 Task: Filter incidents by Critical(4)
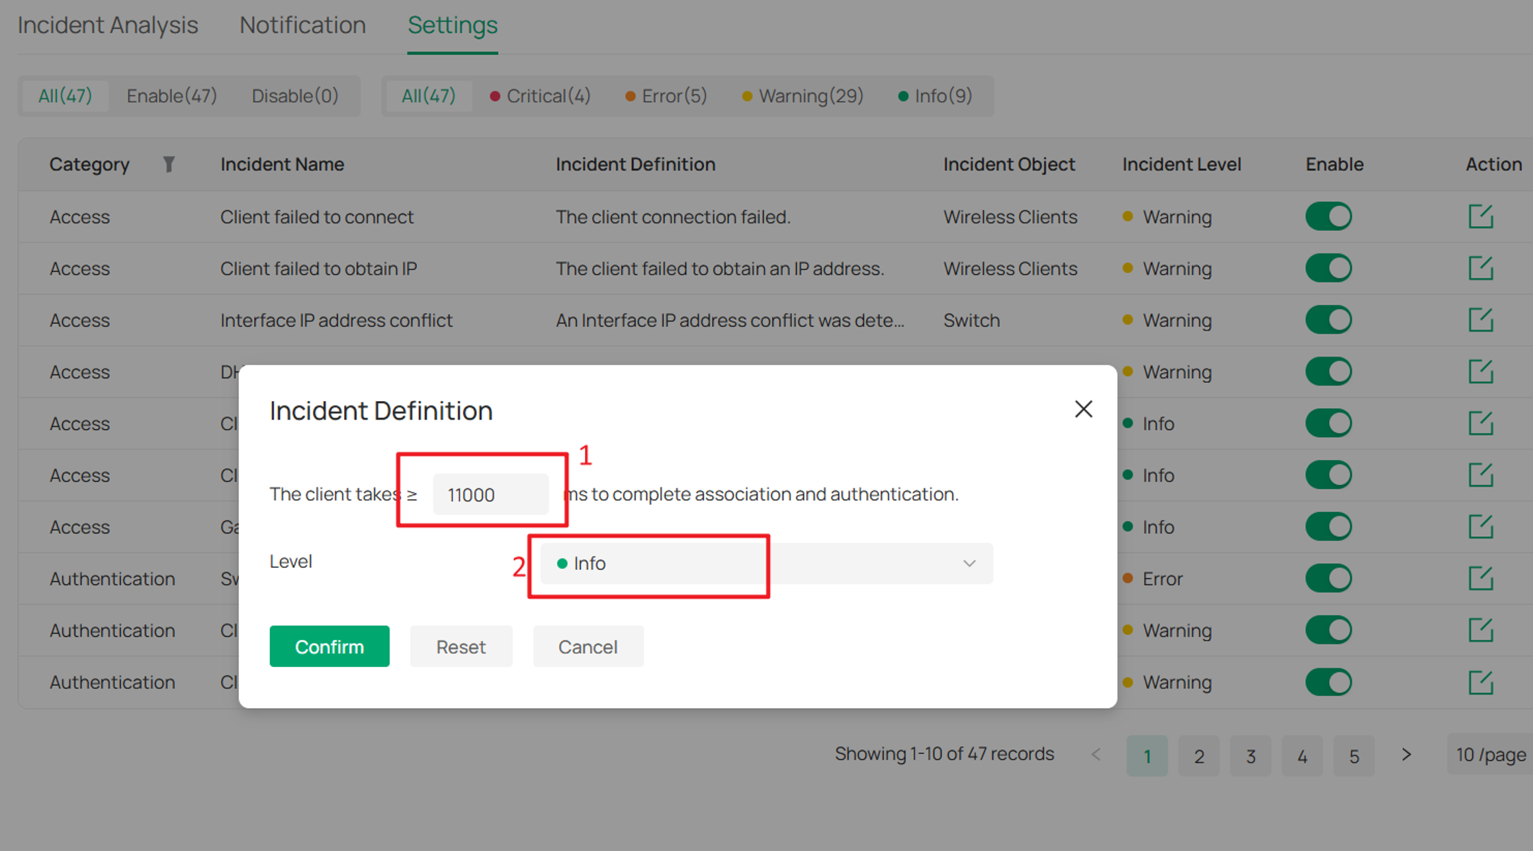540,96
